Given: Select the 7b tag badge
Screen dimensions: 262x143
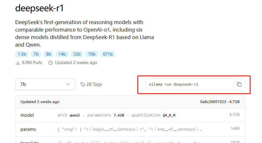Looking at the screenshot, I should (36, 54).
